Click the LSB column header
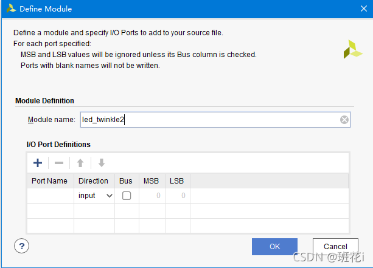The width and height of the screenshot is (373, 268). [178, 181]
